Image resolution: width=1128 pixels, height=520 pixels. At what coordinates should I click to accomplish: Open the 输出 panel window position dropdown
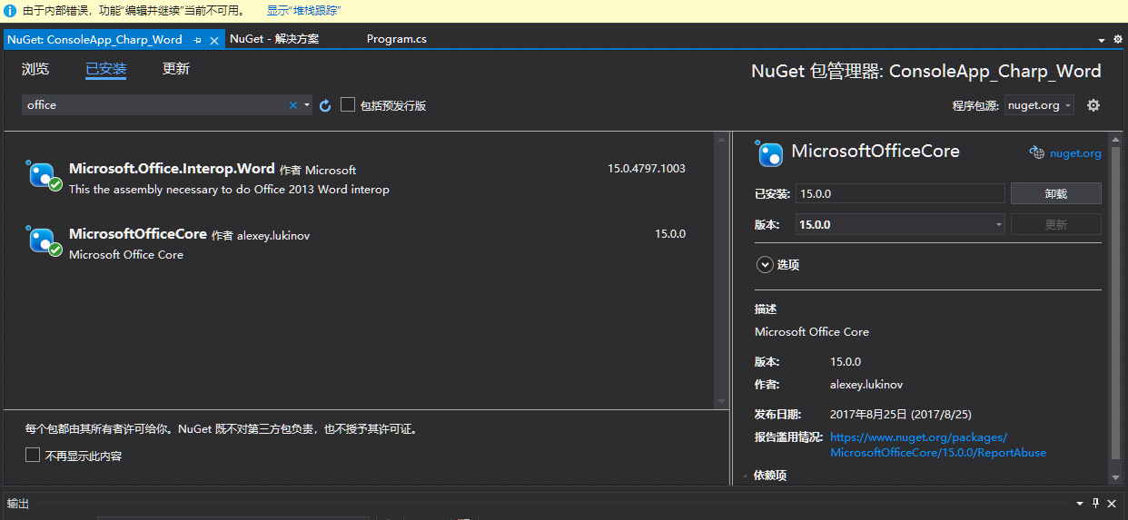[x=1080, y=503]
